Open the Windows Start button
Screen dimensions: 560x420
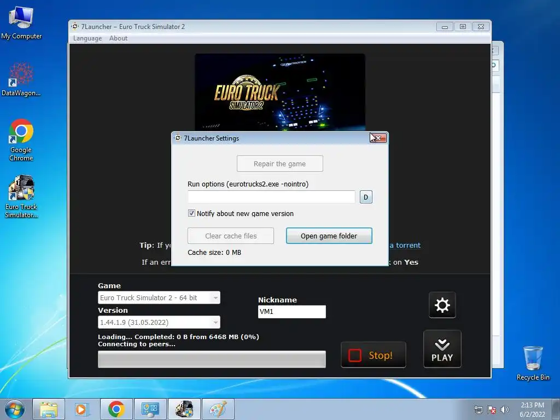click(x=15, y=409)
